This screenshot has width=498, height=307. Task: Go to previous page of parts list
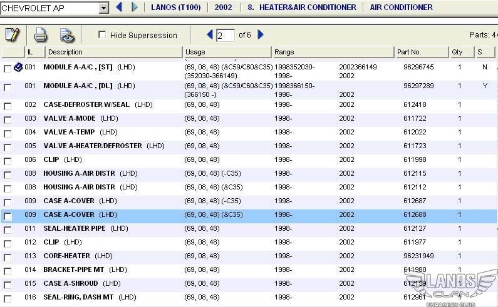[x=210, y=35]
